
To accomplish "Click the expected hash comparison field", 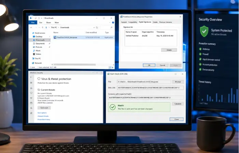I will (x=146, y=98).
